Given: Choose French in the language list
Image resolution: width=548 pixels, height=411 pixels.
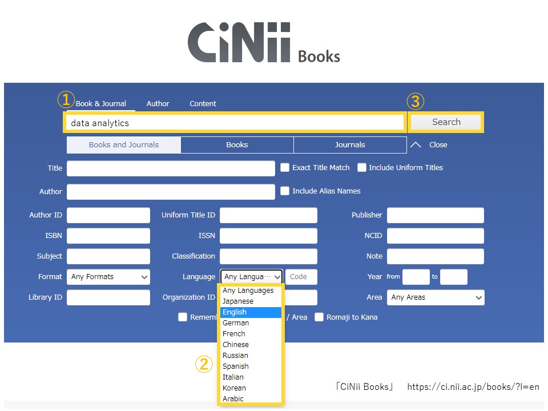Looking at the screenshot, I should click(x=251, y=334).
